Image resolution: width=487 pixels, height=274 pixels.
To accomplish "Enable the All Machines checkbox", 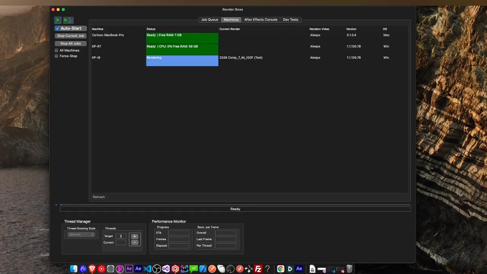I will coord(57,50).
